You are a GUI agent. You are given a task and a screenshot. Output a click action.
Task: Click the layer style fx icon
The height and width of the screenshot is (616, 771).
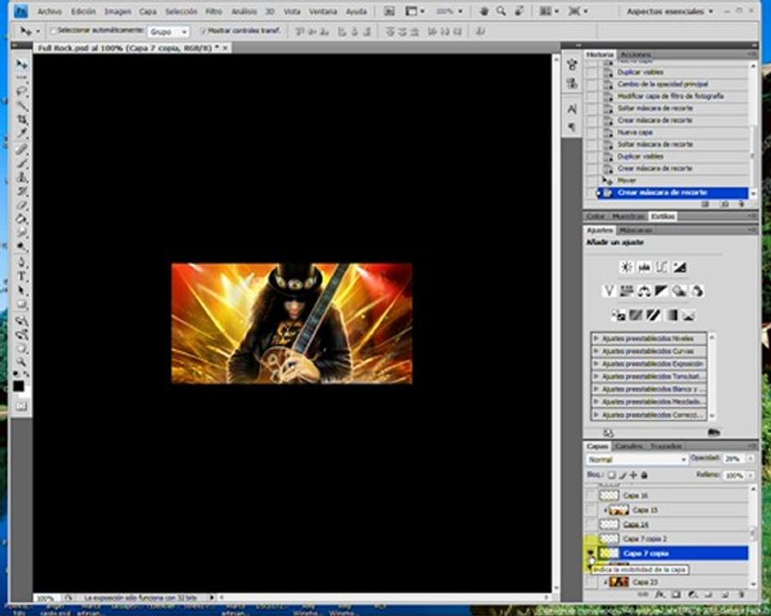click(660, 595)
